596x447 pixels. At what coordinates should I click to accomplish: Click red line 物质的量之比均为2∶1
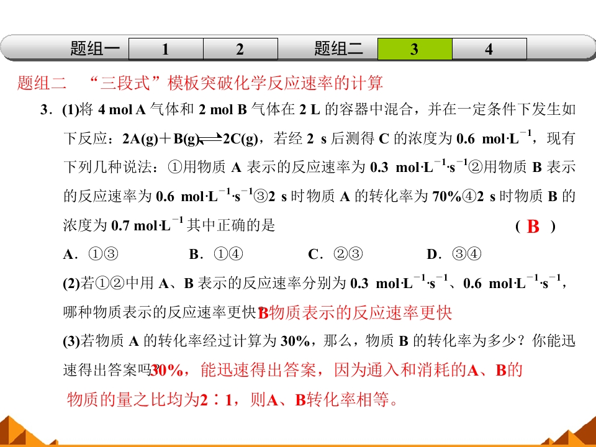232,399
